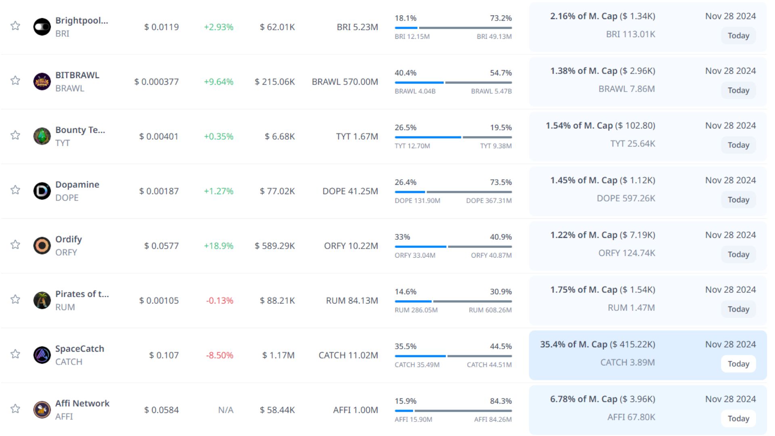Image resolution: width=775 pixels, height=436 pixels.
Task: Click the Dopamine DOPE coin logo
Action: point(42,191)
